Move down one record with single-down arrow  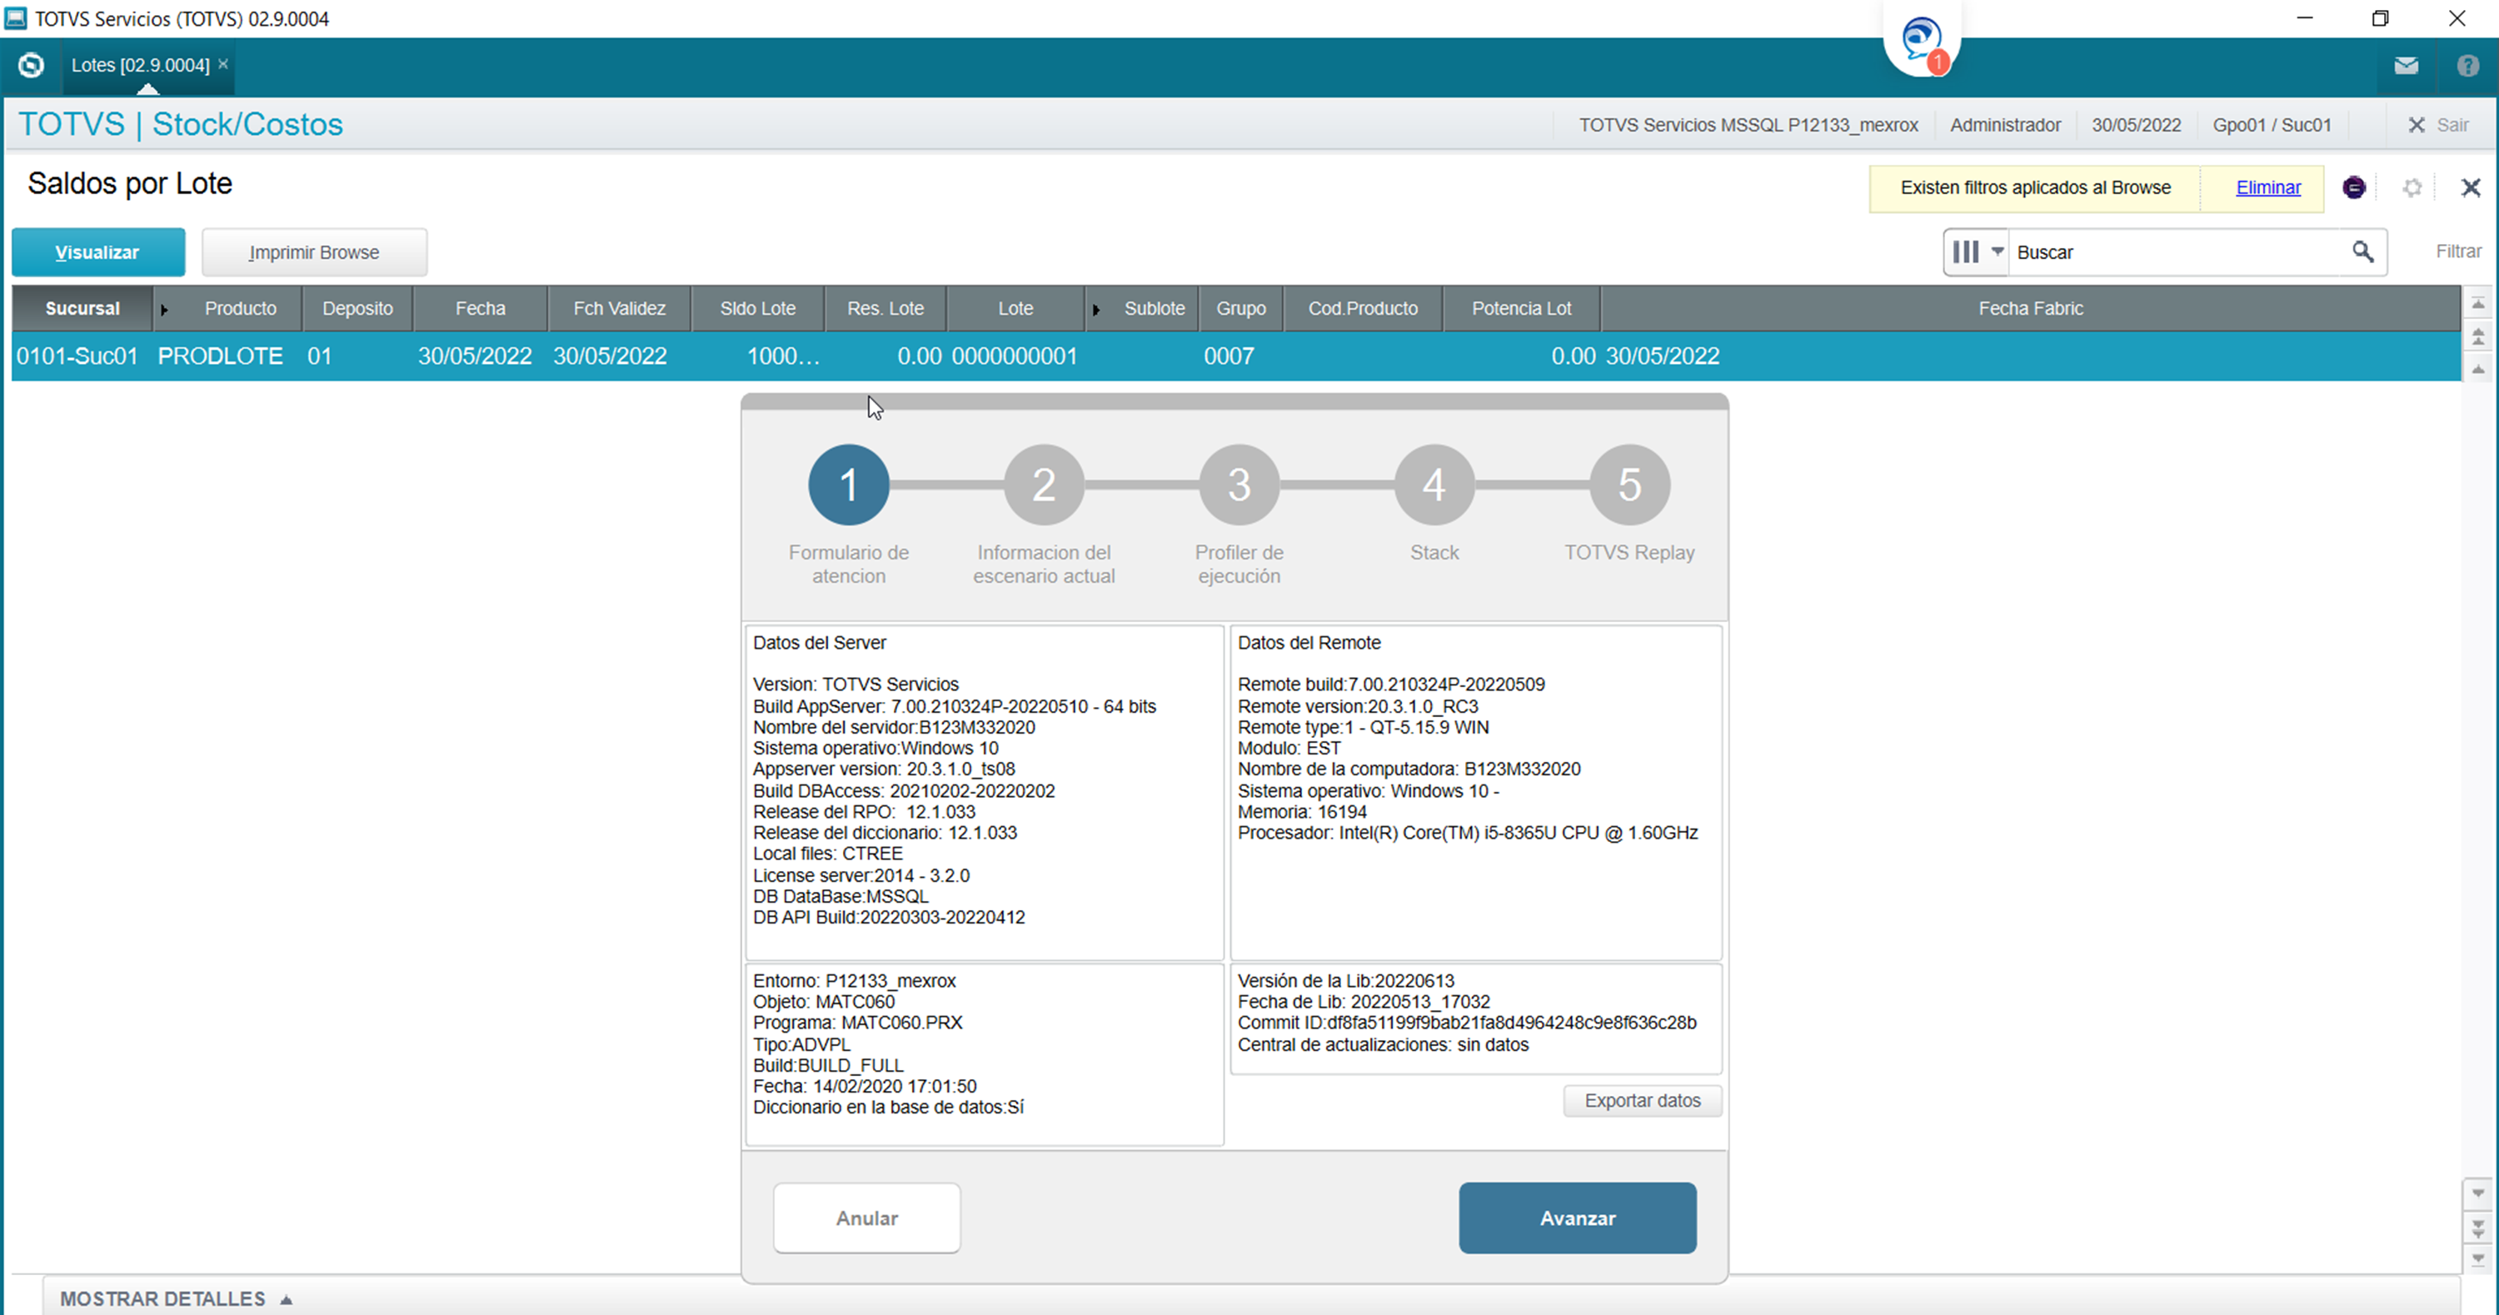tap(2477, 1193)
